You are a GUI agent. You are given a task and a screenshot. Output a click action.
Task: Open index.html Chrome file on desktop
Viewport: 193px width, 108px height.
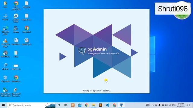pyautogui.click(x=27, y=29)
